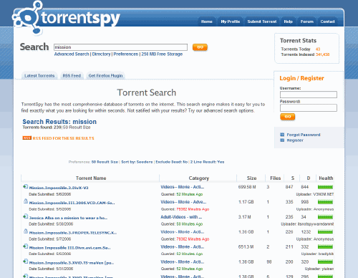The height and width of the screenshot is (278, 358).
Task: Open torrent Mission.Impossible.3.PROPER.TELESYNC
Action: 73,233
